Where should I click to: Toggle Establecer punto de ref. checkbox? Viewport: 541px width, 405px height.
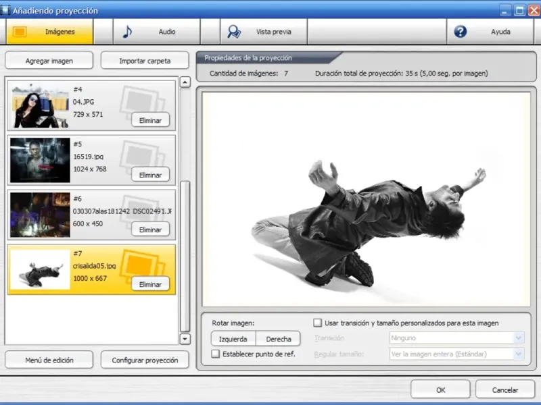(215, 354)
